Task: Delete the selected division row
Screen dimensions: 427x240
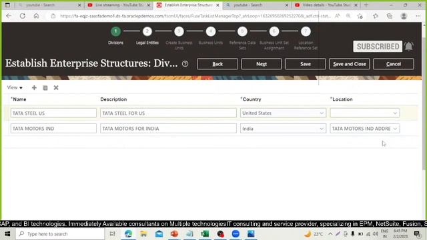Action: pyautogui.click(x=56, y=87)
